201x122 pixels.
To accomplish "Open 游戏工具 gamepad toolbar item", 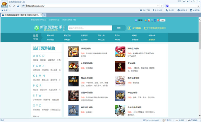I will click(x=145, y=10).
